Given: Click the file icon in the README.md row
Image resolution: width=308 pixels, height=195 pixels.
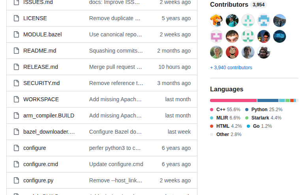Looking at the screenshot, I should [16, 51].
